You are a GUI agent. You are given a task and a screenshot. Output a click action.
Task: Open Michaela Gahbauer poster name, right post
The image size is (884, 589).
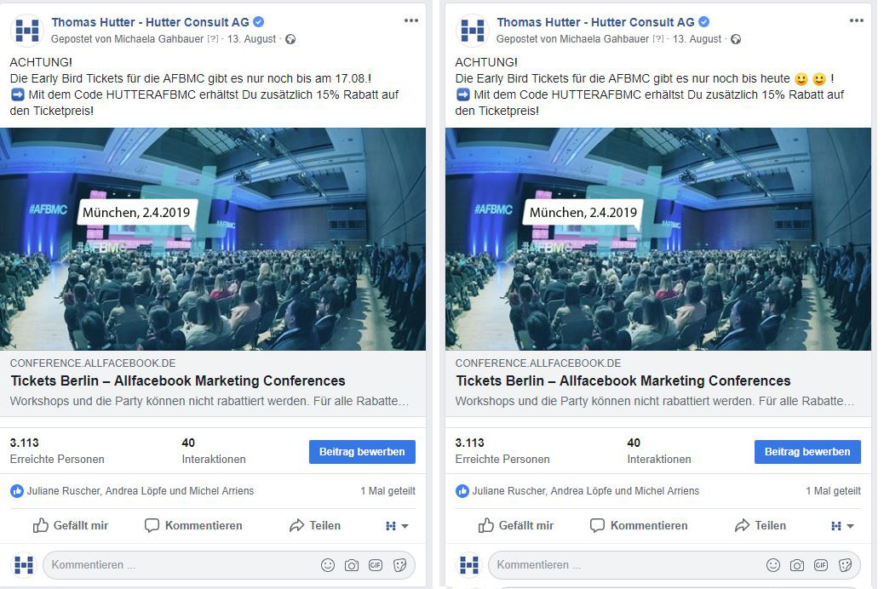pos(605,39)
